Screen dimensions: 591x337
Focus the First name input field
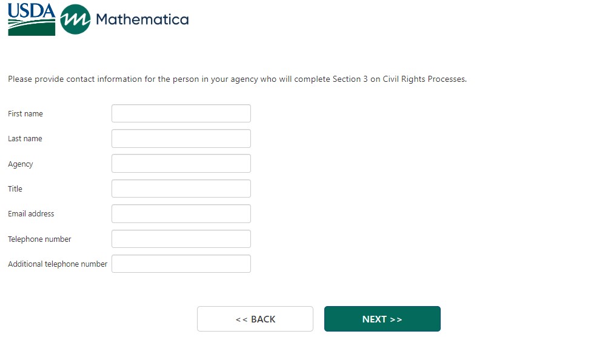(x=181, y=113)
